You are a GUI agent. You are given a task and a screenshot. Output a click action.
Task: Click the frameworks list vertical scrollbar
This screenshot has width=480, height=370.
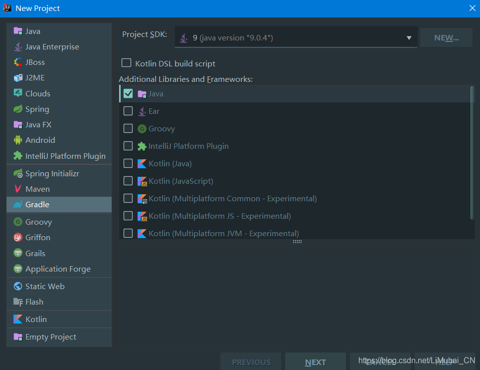tap(472, 153)
